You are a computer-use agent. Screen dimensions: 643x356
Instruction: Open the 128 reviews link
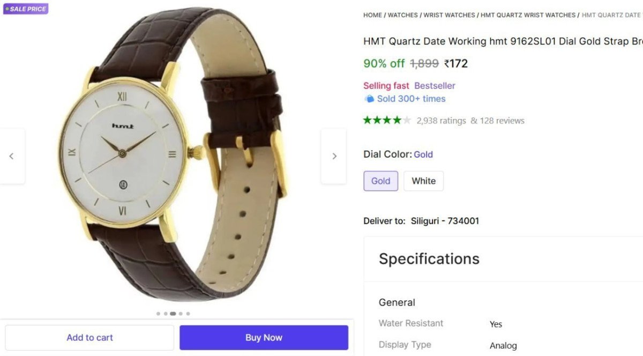click(503, 120)
